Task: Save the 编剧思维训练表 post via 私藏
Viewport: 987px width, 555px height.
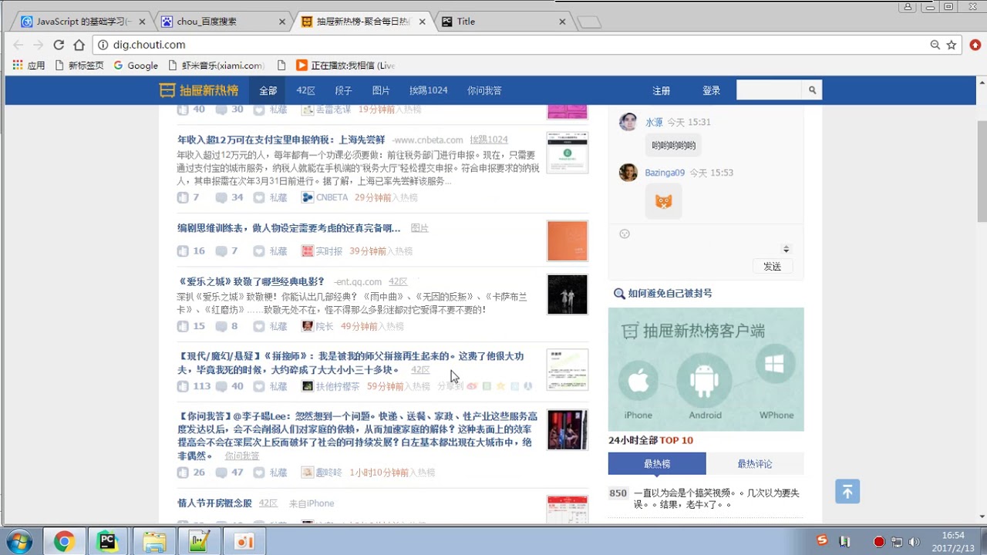Action: tap(270, 251)
